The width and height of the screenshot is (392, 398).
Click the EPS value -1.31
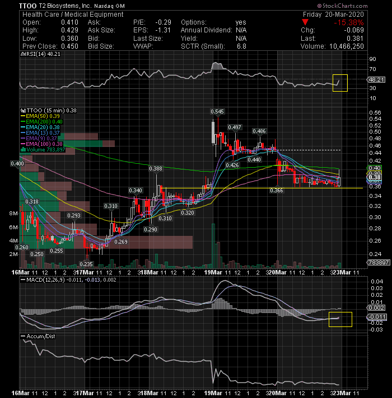163,30
